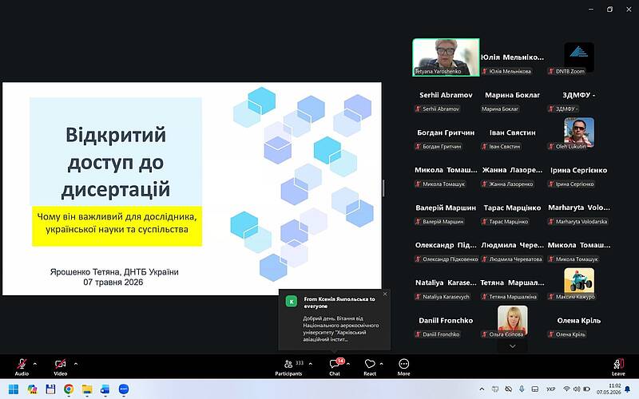
Task: Expand participants options arrow
Action: click(311, 364)
